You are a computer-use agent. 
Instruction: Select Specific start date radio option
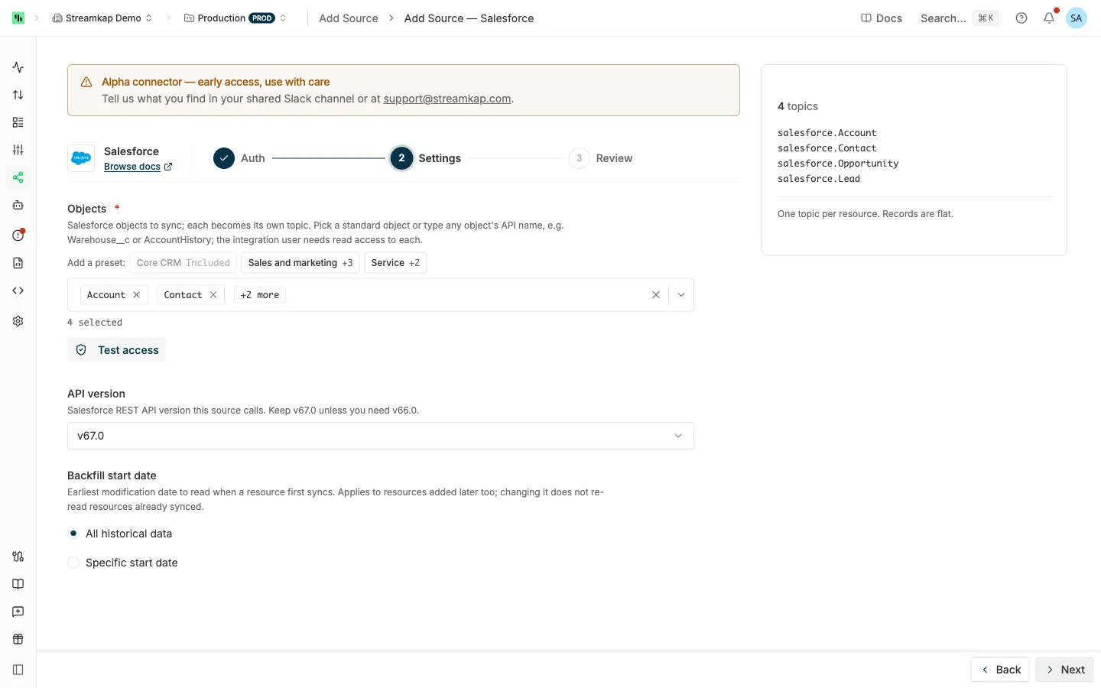(73, 563)
